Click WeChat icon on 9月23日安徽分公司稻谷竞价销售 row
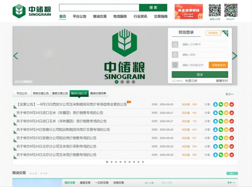Screen dimensions: 252x187 [221, 138]
